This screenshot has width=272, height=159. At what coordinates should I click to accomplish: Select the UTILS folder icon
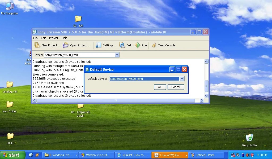[x=10, y=139]
